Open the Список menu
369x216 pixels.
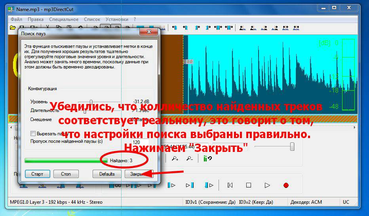tap(92, 19)
